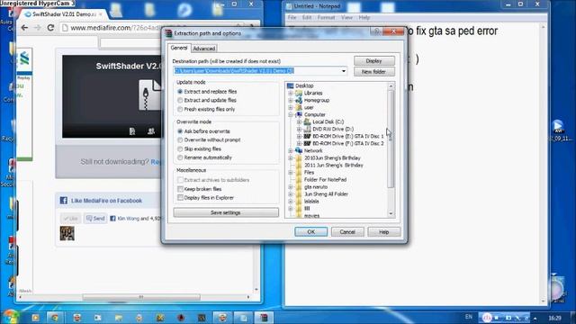Screen dimensions: 576x324
Task: Show hidden tray icons arrow
Action: (x=535, y=318)
